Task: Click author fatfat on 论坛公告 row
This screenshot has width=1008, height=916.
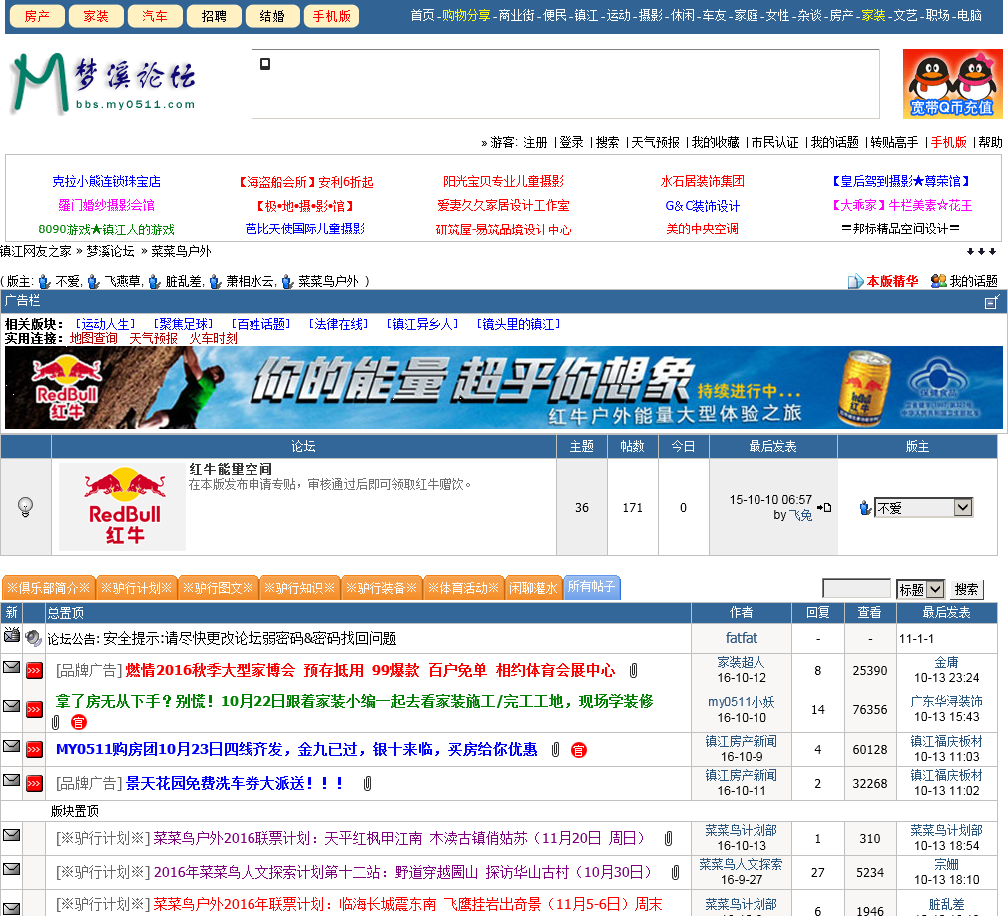Action: [742, 638]
